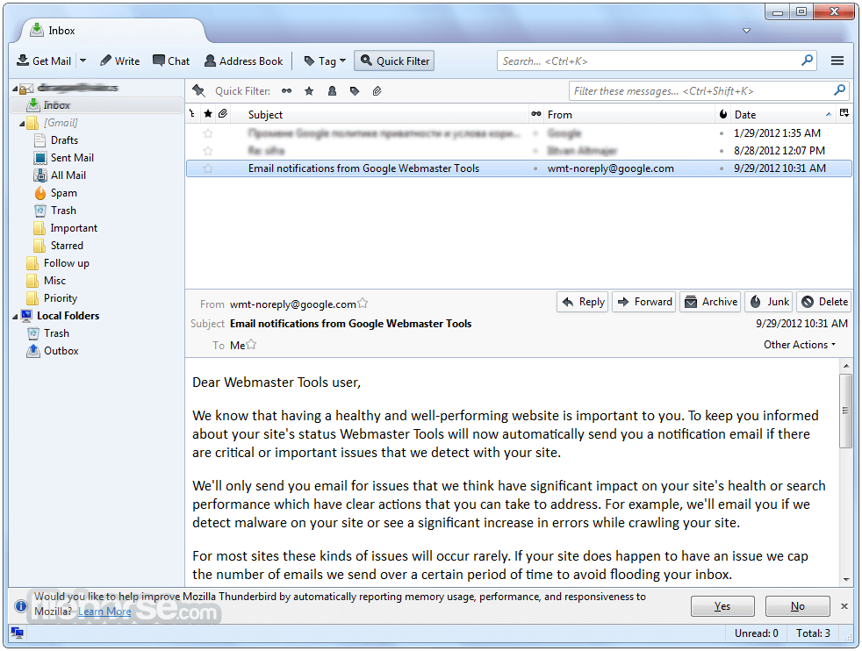Click the Get Mail button
The image size is (862, 651).
pyautogui.click(x=43, y=61)
